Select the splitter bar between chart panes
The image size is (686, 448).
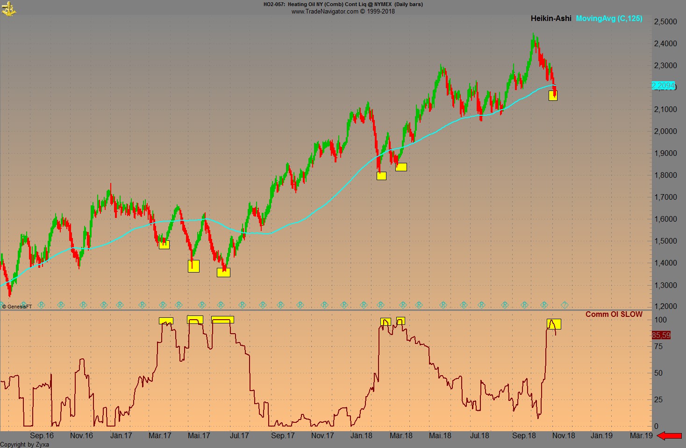click(327, 309)
